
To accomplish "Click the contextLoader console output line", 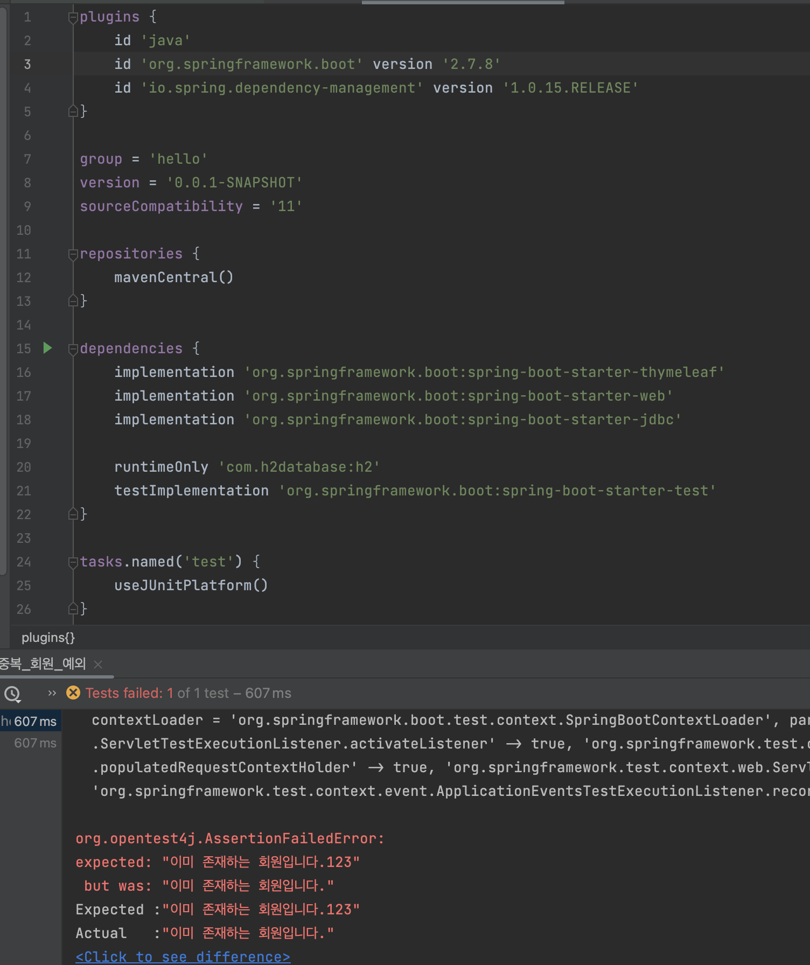I will [450, 720].
